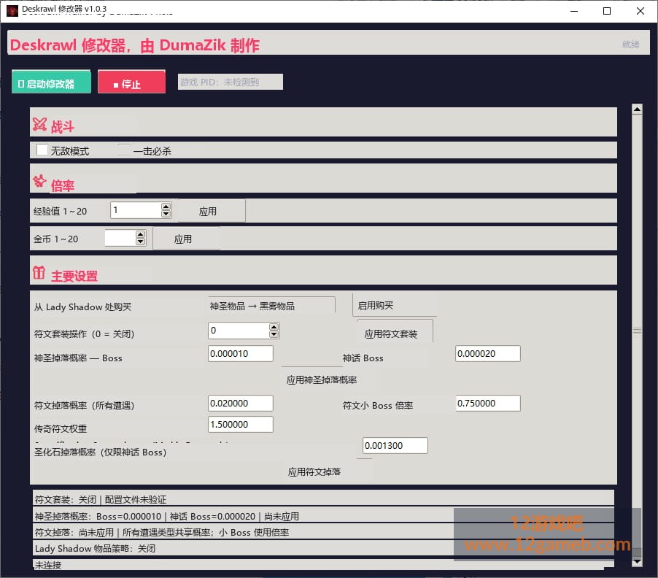Click the vertical scrollbar down arrow
658x578 pixels.
(637, 562)
